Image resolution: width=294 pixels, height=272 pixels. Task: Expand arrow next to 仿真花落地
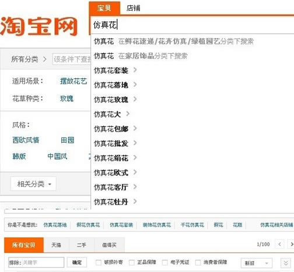[135, 84]
